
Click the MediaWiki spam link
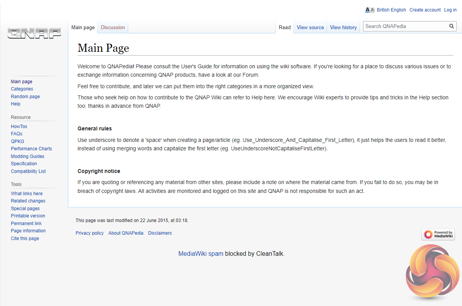(201, 253)
